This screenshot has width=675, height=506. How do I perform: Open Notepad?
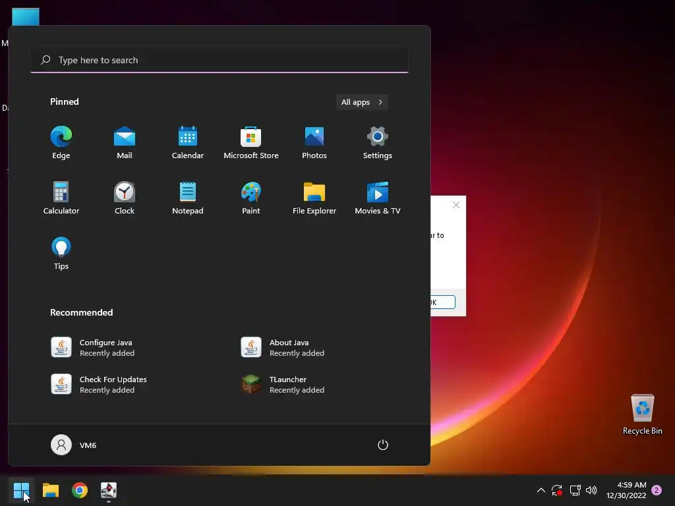pyautogui.click(x=188, y=198)
